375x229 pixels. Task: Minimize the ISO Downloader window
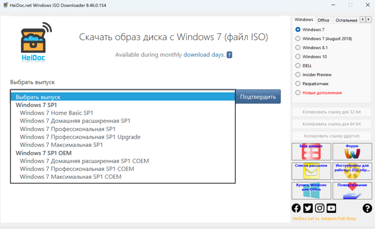point(333,5)
